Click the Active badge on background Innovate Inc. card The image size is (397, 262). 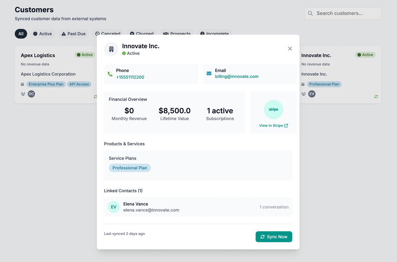(x=365, y=55)
